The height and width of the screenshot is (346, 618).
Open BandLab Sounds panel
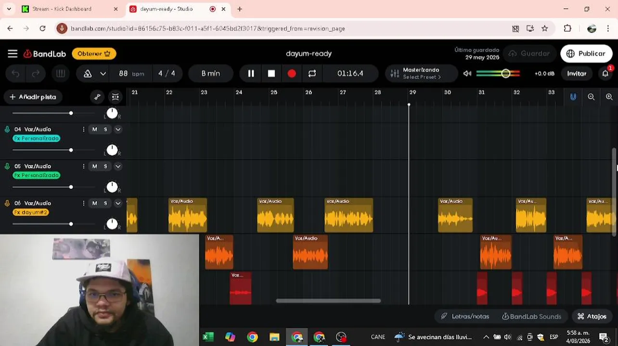pyautogui.click(x=531, y=316)
